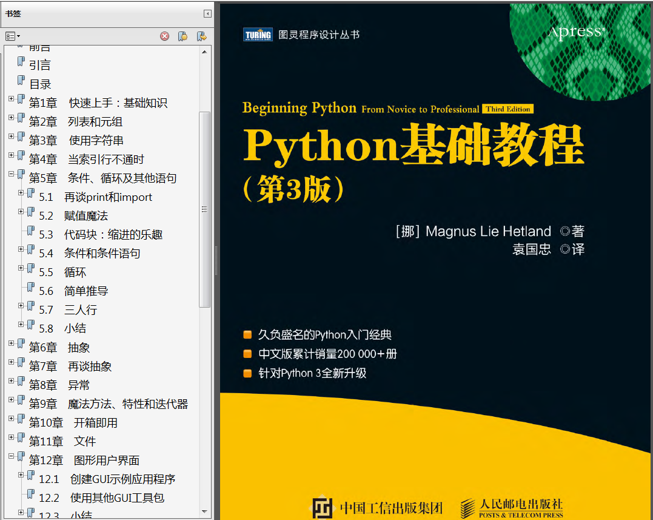Click bookmark icon beside 第1章 快速上手
653x520 pixels.
coord(21,99)
